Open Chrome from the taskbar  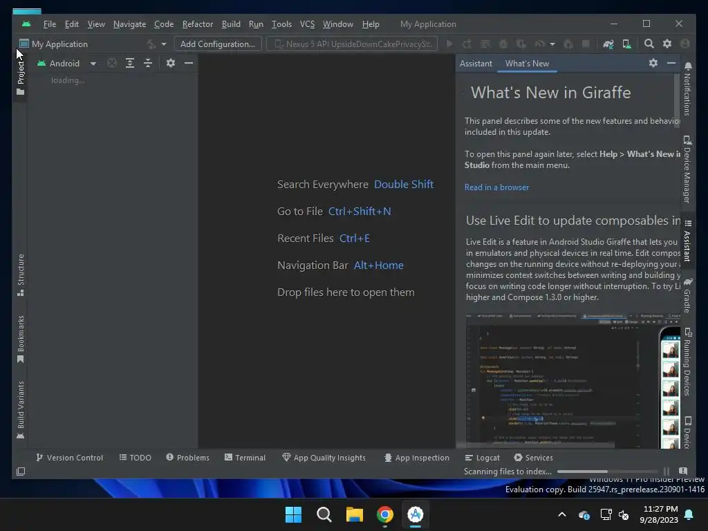pos(385,514)
